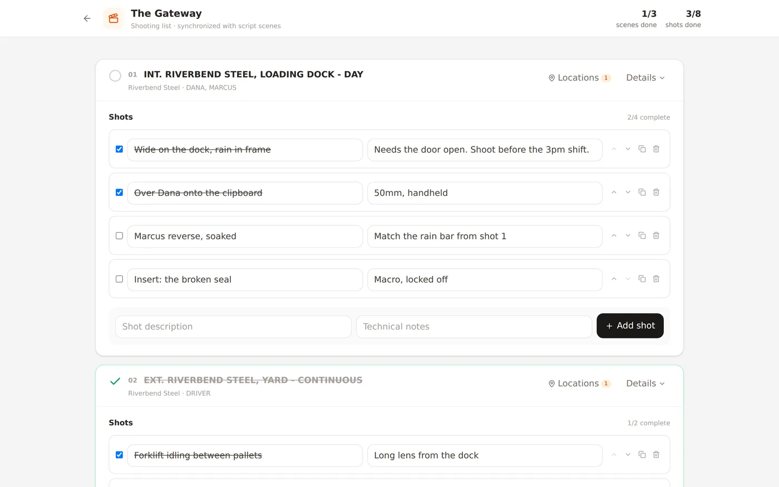Uncheck the 'Wide on the dock' shot
The width and height of the screenshot is (779, 487).
click(119, 149)
